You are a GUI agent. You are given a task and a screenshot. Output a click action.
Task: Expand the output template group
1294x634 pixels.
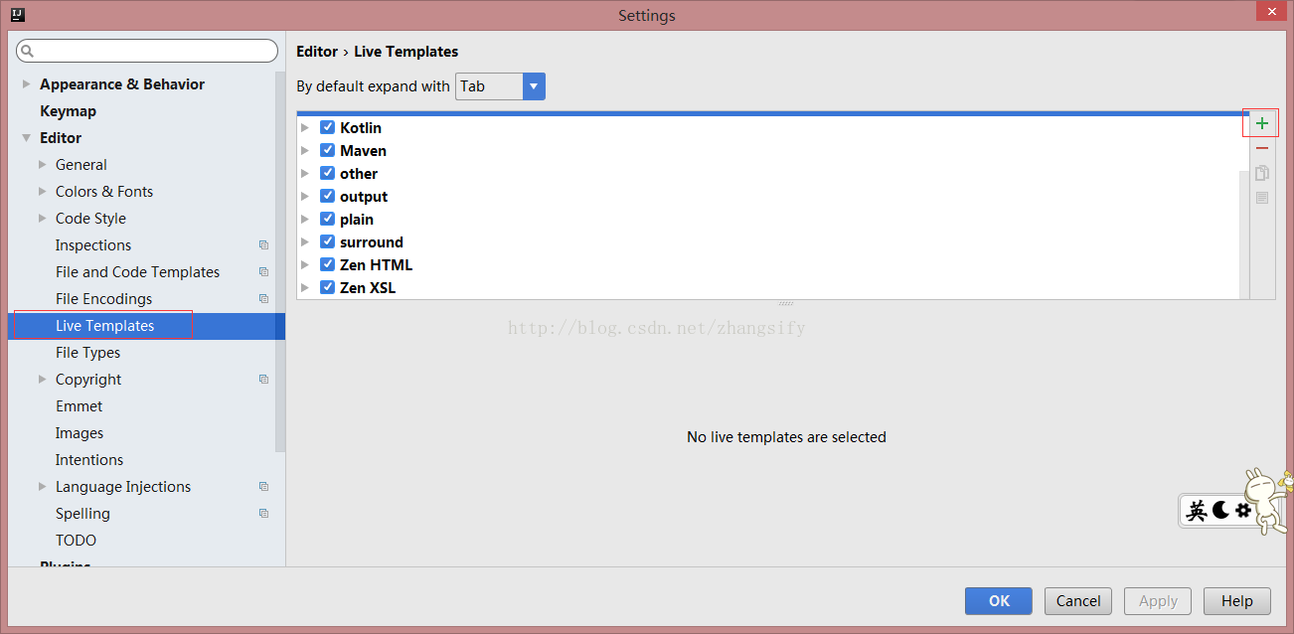pyautogui.click(x=305, y=196)
